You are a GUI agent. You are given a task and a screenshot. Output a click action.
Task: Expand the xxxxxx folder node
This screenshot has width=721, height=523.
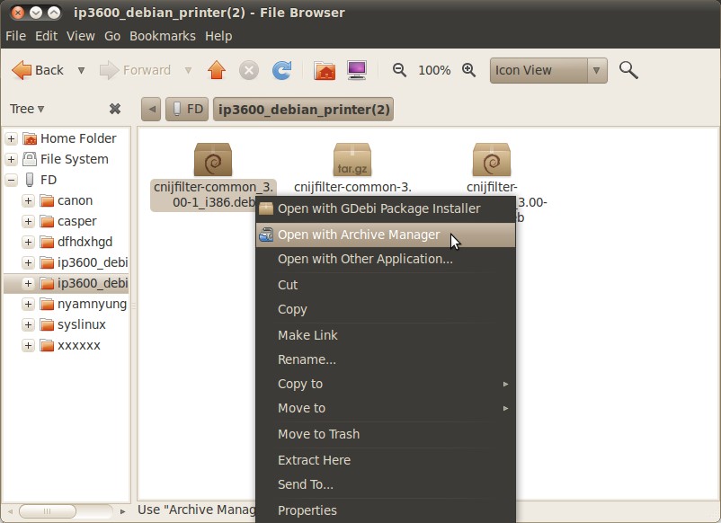pyautogui.click(x=28, y=346)
